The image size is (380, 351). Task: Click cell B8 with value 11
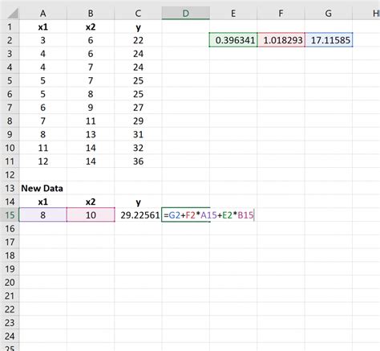coord(91,121)
